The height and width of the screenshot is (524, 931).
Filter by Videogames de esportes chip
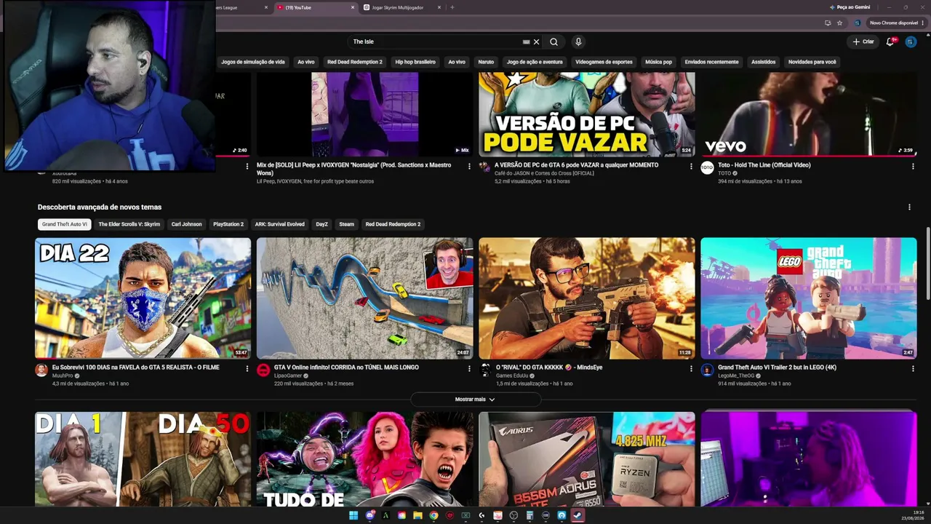pyautogui.click(x=604, y=62)
